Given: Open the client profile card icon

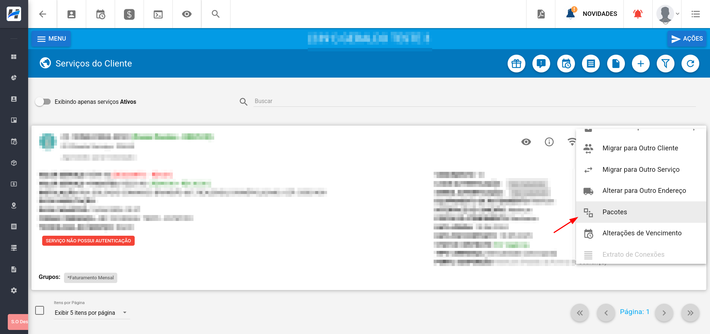Looking at the screenshot, I should [x=71, y=14].
